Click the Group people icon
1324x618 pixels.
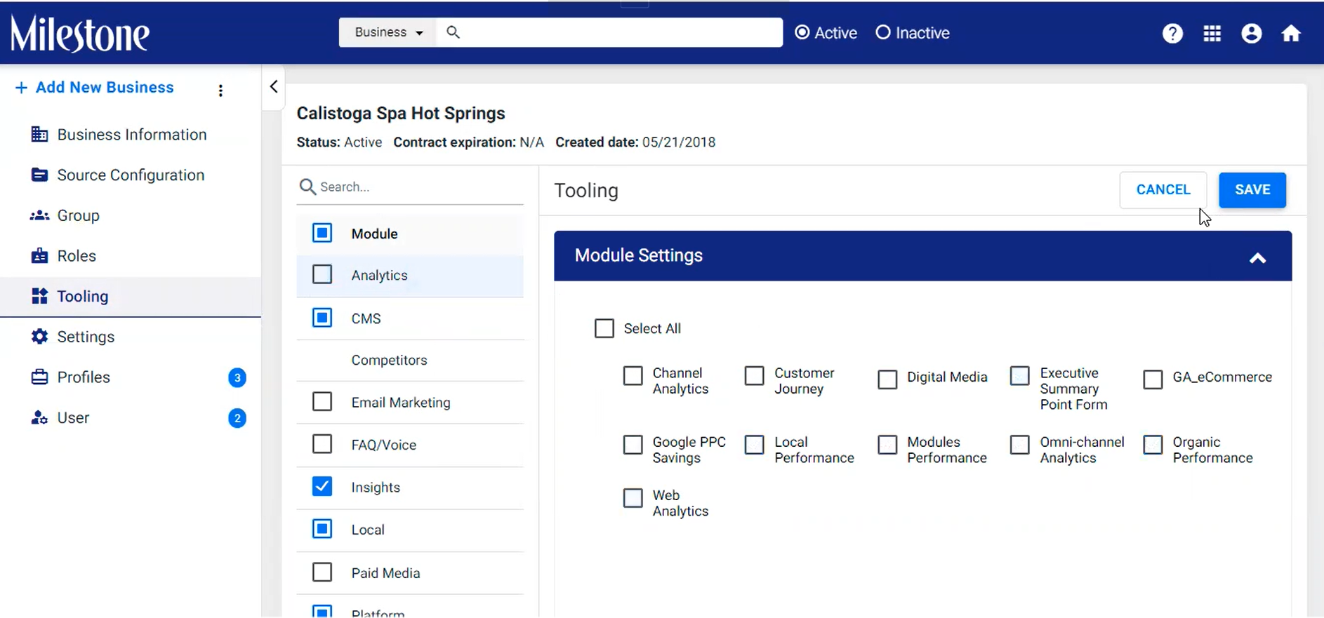(39, 215)
